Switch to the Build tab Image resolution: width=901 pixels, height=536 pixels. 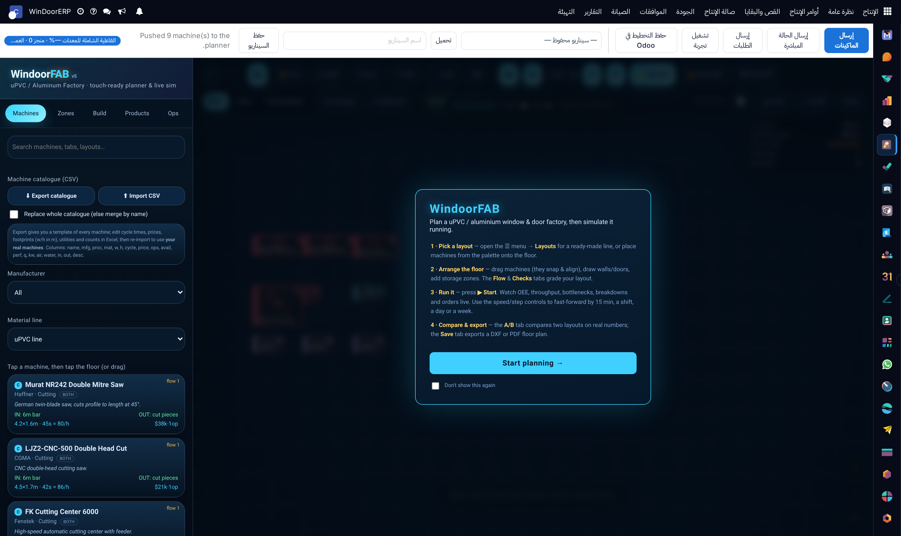pos(99,113)
